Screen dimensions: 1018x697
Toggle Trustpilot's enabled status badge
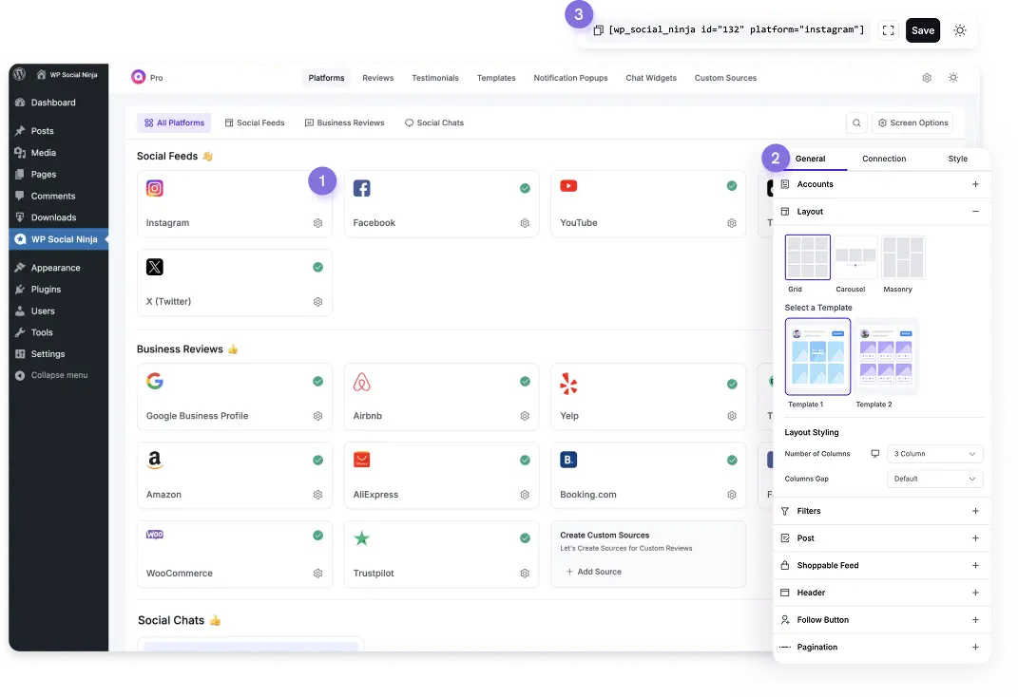525,537
